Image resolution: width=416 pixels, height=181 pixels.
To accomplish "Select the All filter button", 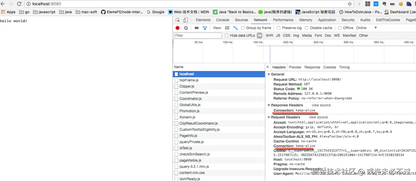I will click(x=259, y=36).
